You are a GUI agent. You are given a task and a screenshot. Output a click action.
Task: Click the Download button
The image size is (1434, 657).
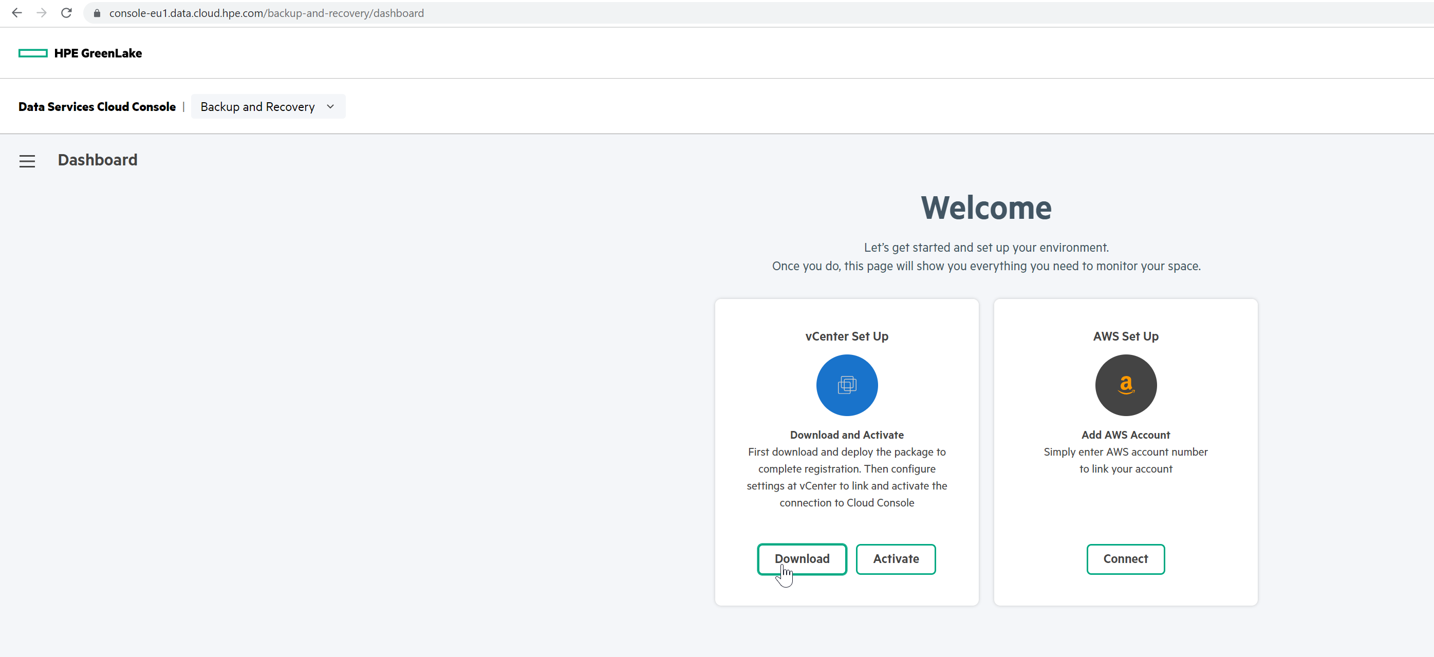pos(802,558)
